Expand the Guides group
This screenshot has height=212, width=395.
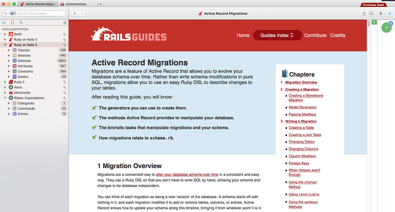click(9, 77)
